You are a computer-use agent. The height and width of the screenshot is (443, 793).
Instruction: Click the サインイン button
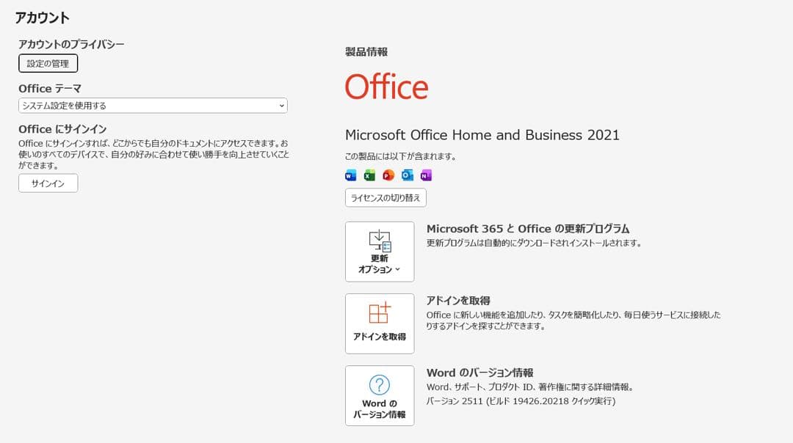pyautogui.click(x=47, y=183)
